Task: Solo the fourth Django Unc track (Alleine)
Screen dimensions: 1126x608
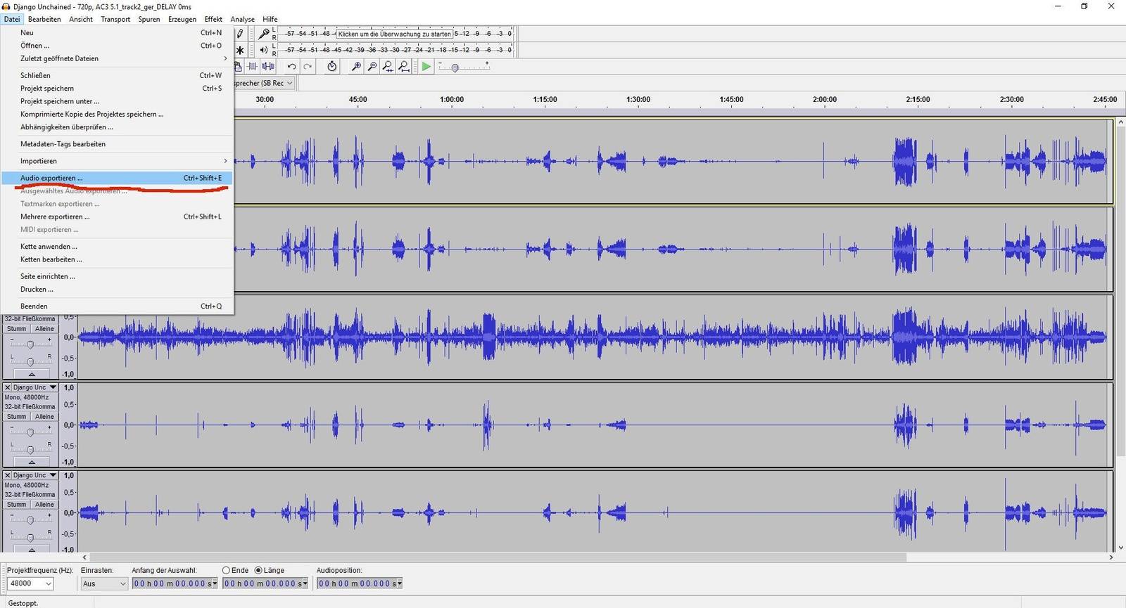Action: [x=44, y=417]
